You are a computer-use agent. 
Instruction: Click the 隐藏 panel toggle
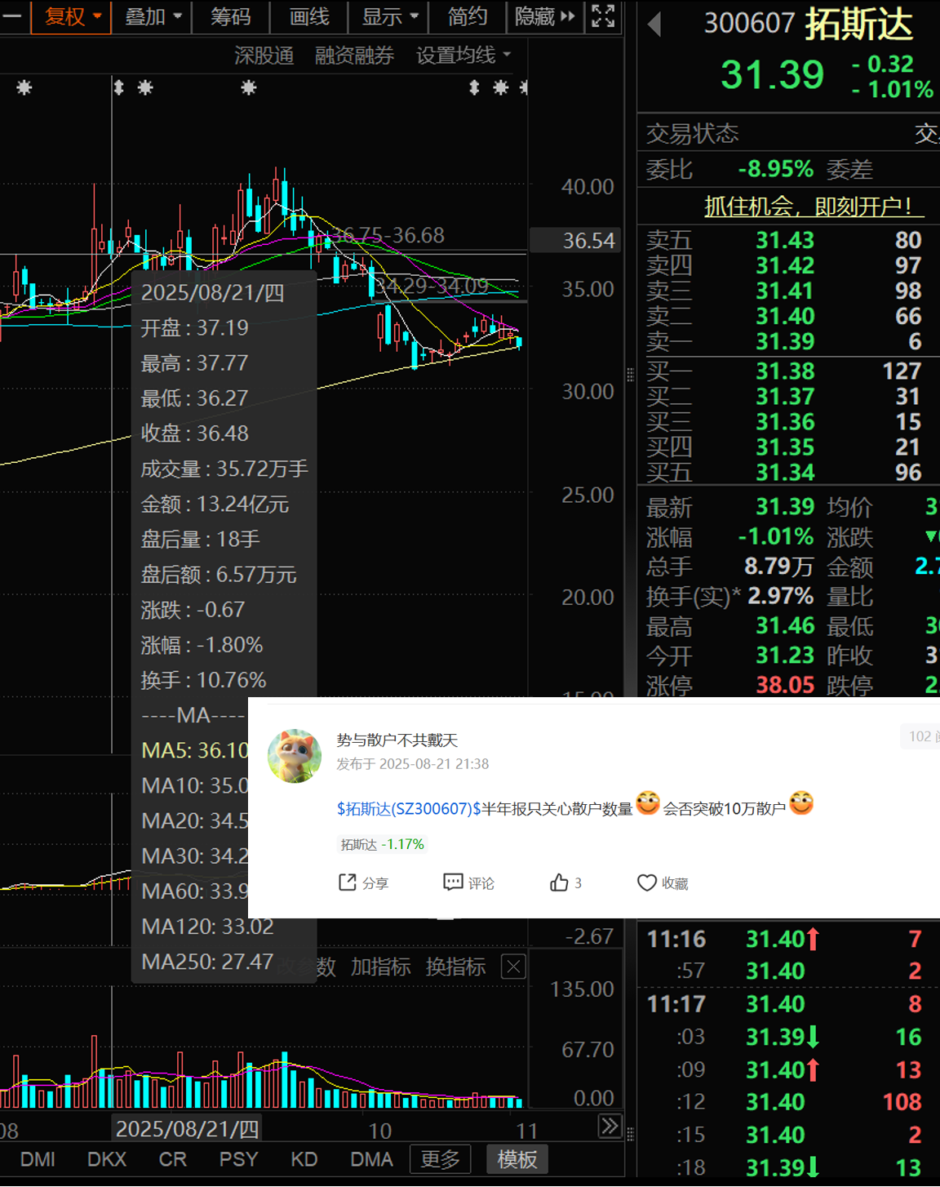[x=545, y=16]
